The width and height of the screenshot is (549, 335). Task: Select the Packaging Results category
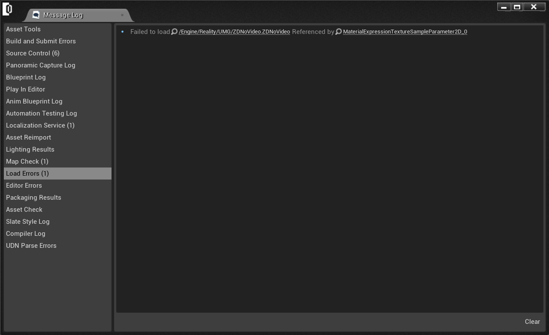tap(33, 198)
